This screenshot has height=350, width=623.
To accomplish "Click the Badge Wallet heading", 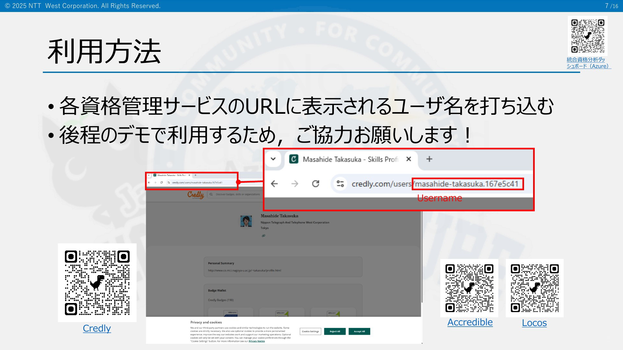I will (217, 290).
